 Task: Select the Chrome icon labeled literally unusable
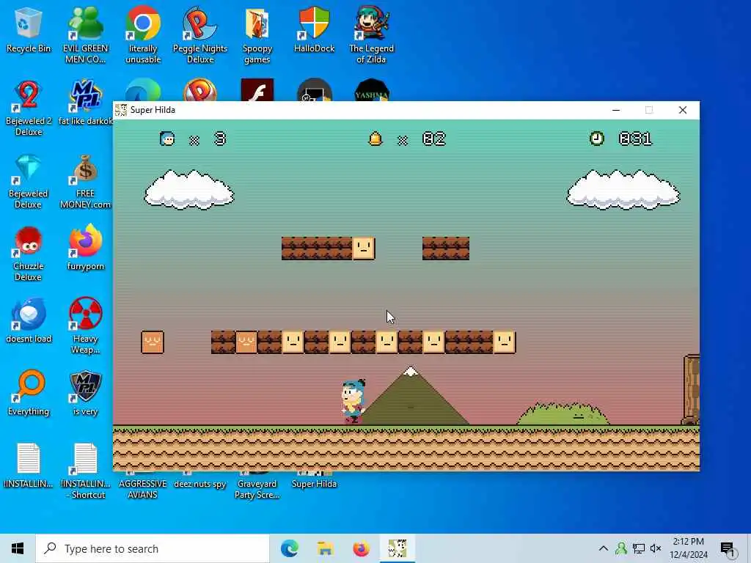[x=143, y=34]
